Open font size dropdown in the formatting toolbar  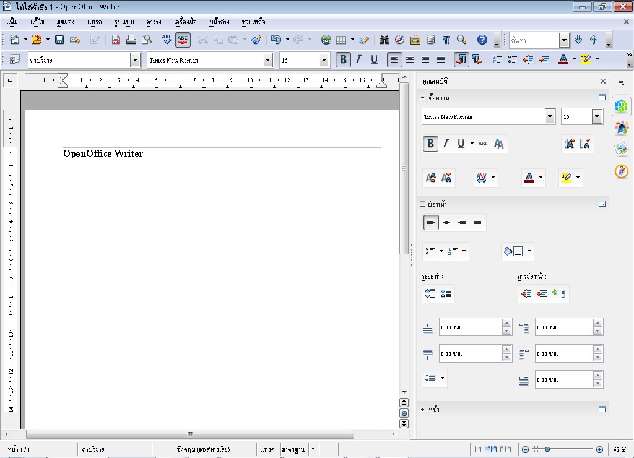[324, 60]
